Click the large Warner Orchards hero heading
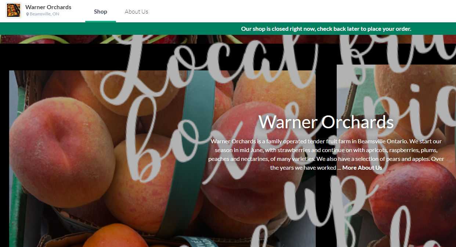 tap(326, 122)
